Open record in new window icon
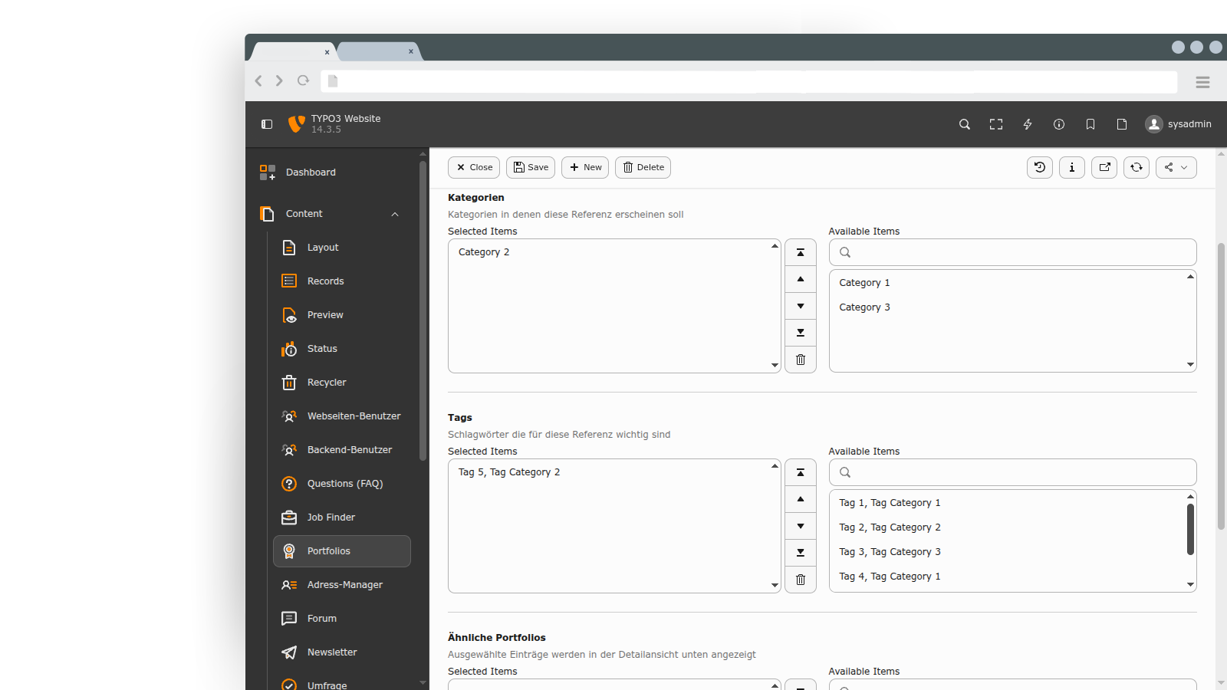 pos(1104,167)
